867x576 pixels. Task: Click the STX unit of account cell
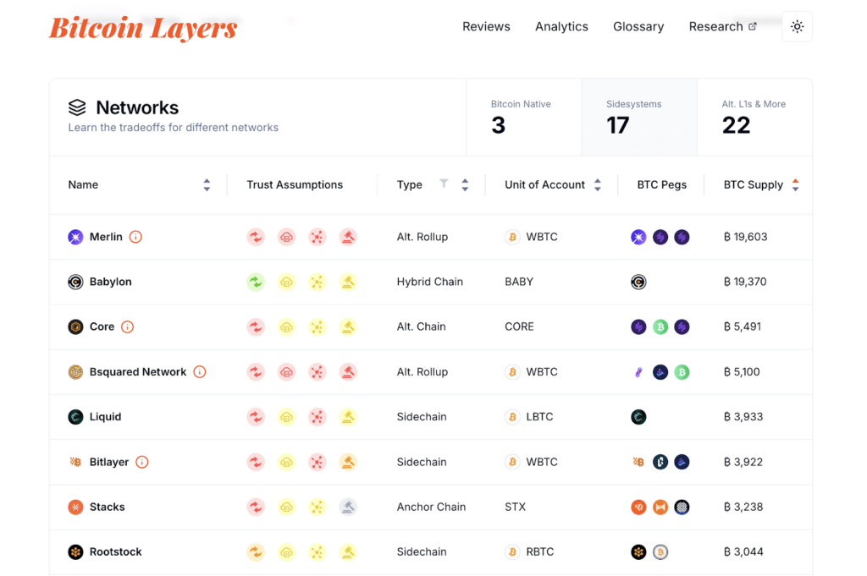coord(515,507)
